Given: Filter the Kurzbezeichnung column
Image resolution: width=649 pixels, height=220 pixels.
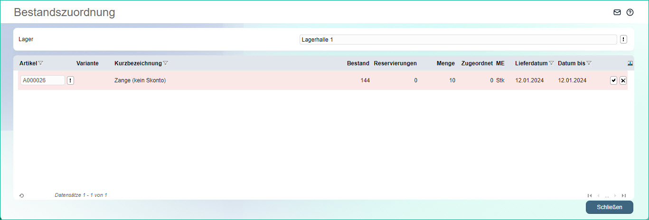Looking at the screenshot, I should (165, 63).
